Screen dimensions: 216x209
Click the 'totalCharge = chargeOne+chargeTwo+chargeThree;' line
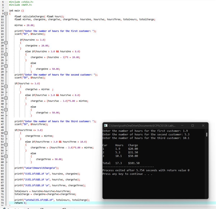point(45,194)
